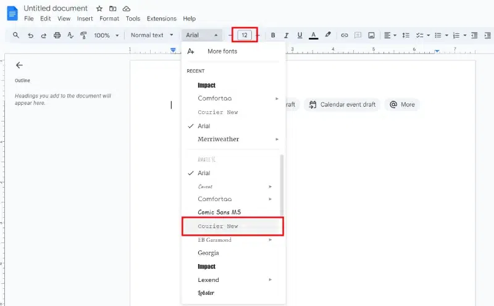Open the highlight color picker
Image resolution: width=494 pixels, height=306 pixels.
[328, 35]
